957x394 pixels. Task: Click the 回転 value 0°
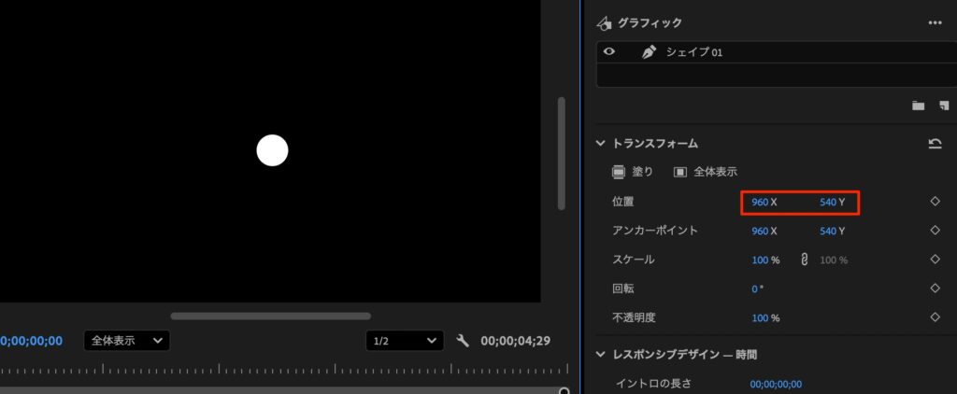click(757, 288)
